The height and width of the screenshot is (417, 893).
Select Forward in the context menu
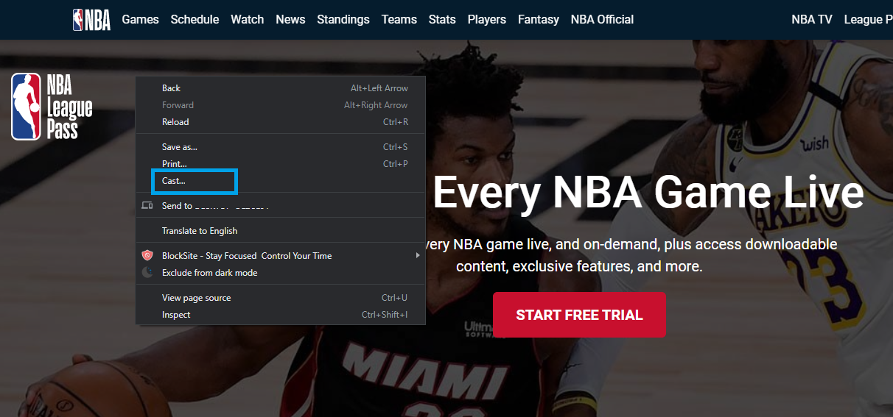pyautogui.click(x=281, y=105)
